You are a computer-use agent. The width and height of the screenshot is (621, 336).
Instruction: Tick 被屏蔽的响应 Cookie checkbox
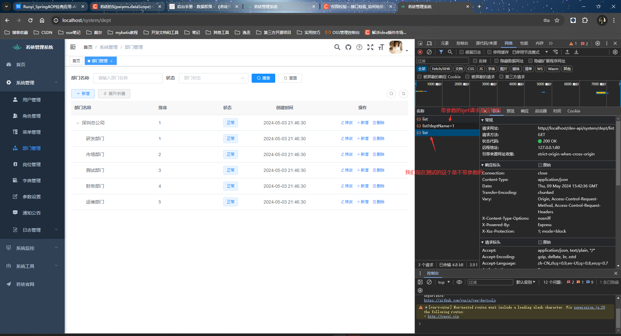419,77
